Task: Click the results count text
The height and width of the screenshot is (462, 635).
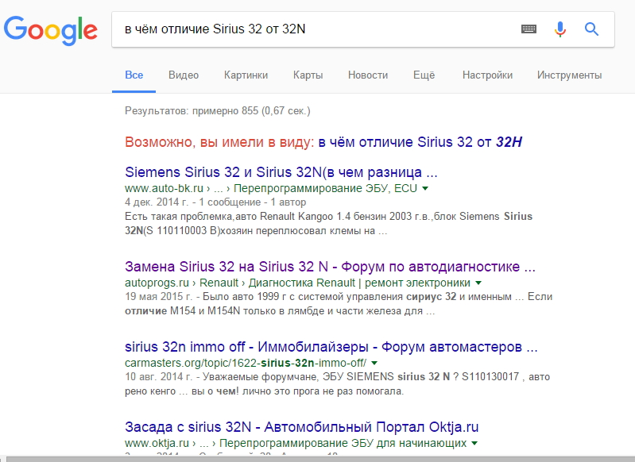Action: point(218,111)
